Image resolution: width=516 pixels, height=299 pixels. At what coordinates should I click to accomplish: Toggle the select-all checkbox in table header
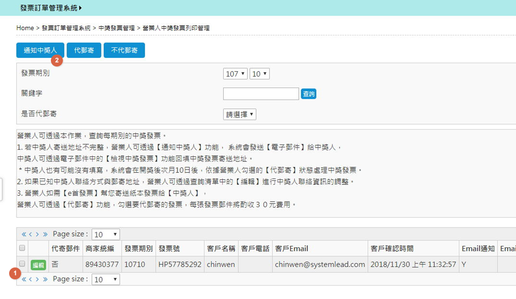[22, 248]
